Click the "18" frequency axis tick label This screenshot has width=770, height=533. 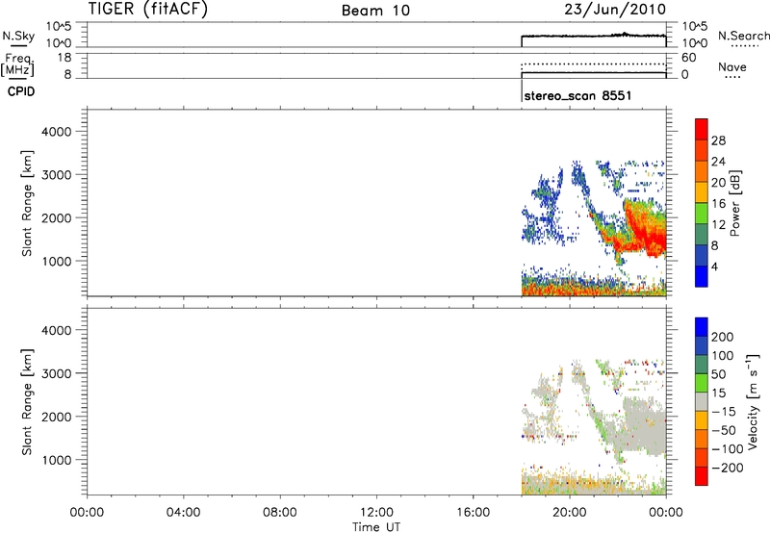pyautogui.click(x=64, y=58)
